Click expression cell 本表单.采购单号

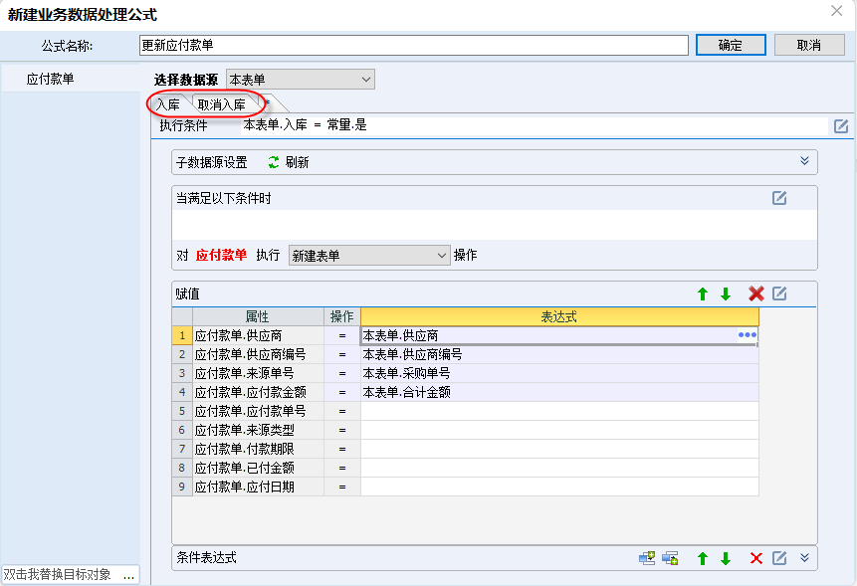(559, 373)
